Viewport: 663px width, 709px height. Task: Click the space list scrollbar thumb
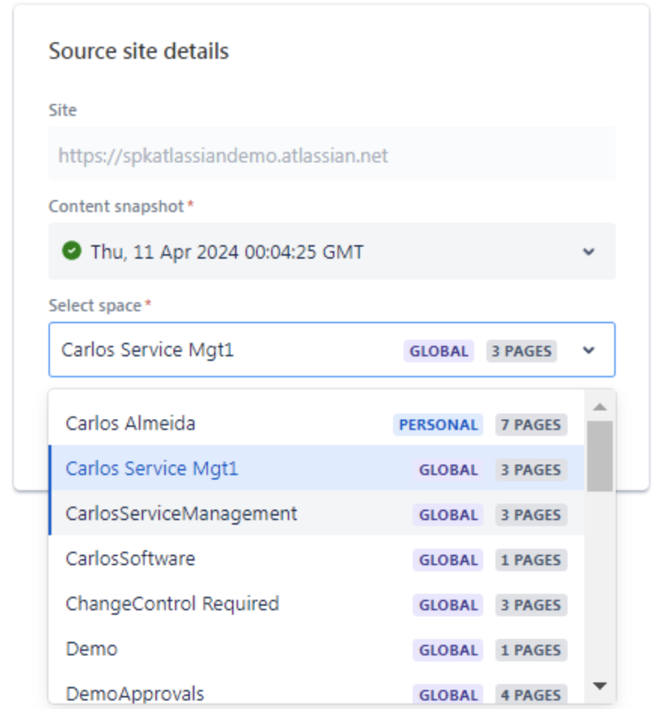click(x=600, y=456)
